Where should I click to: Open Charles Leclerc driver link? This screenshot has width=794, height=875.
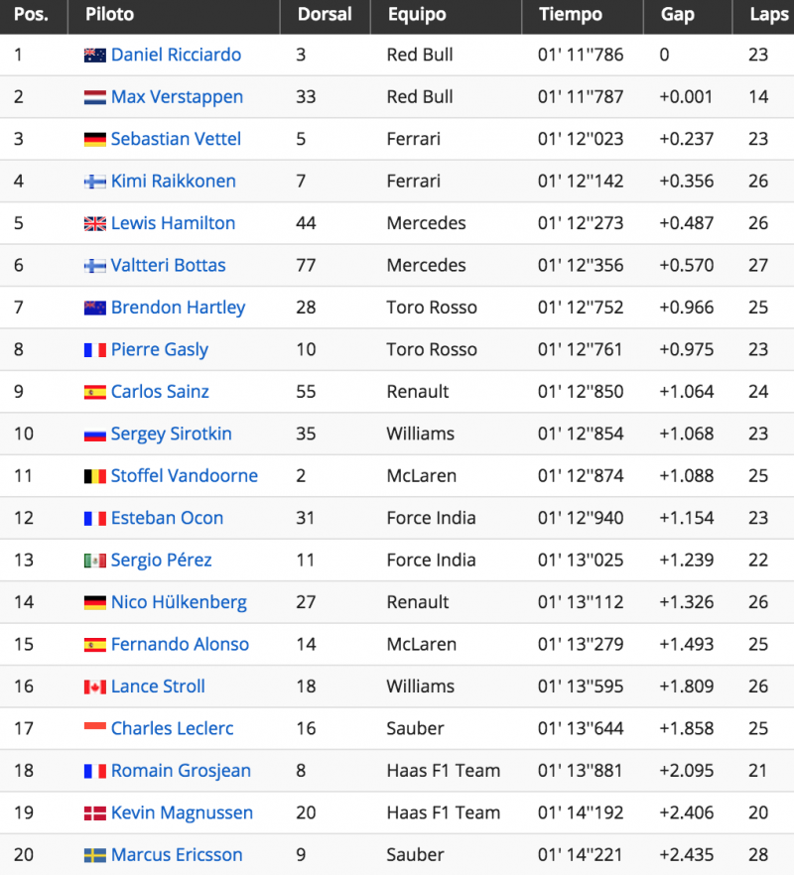(x=172, y=728)
